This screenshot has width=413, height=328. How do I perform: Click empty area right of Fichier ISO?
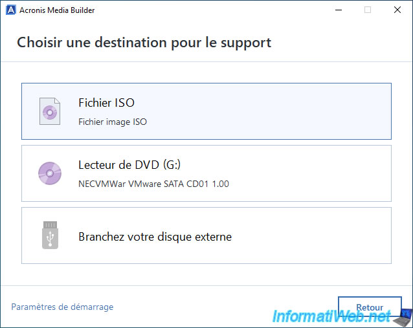(x=291, y=111)
